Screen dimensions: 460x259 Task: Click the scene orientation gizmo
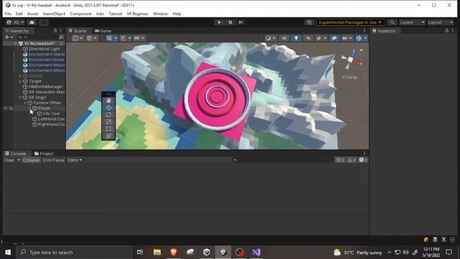(x=351, y=59)
